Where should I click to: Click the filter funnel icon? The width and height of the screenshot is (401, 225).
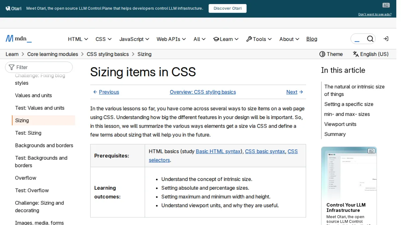click(x=12, y=67)
